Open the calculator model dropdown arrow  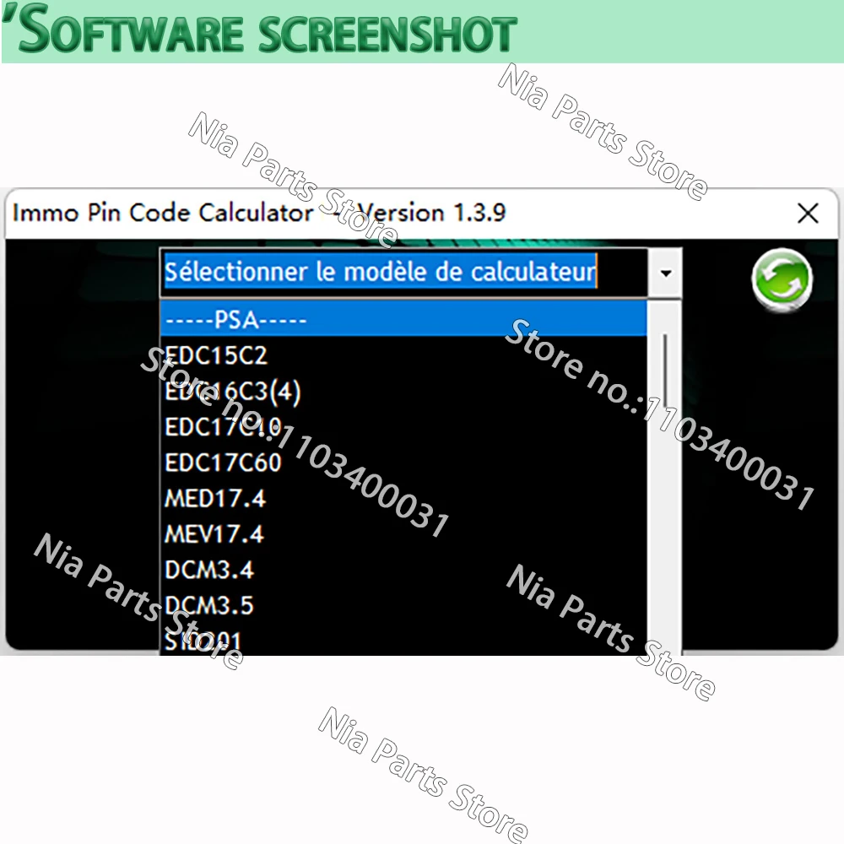point(665,273)
